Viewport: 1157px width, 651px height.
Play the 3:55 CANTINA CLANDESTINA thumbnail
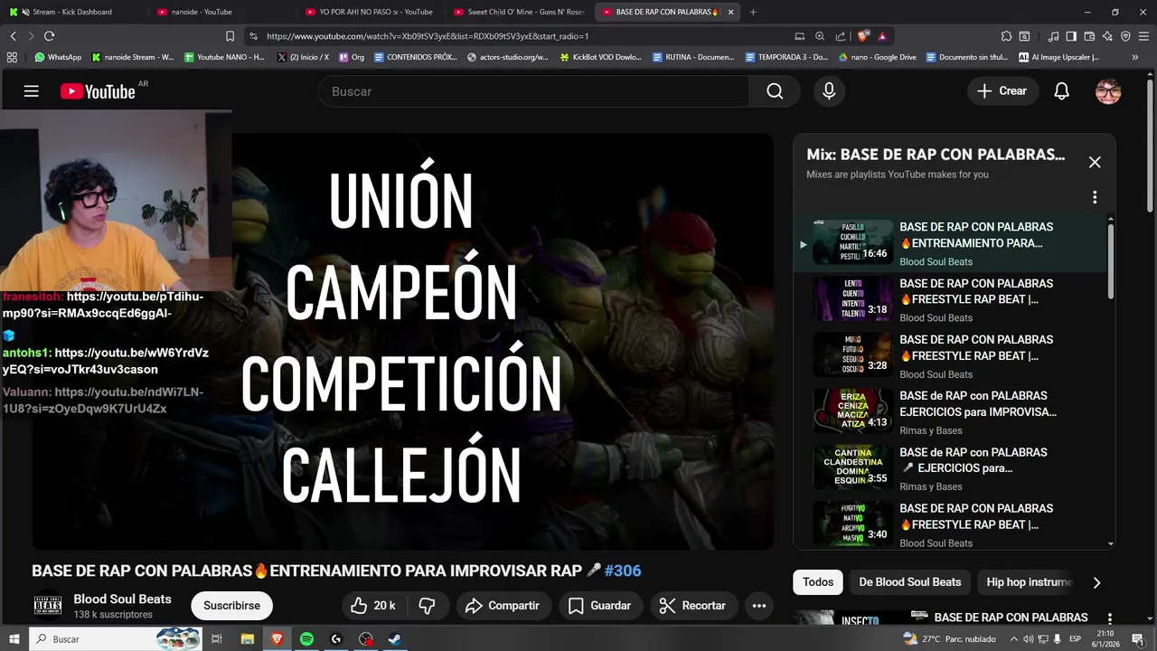[852, 468]
